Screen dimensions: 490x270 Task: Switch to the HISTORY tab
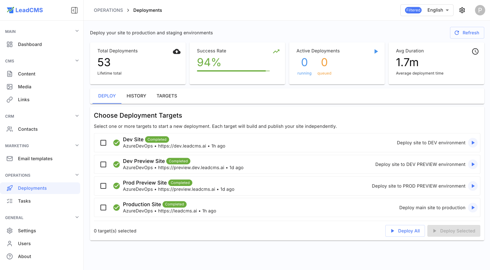pos(136,96)
